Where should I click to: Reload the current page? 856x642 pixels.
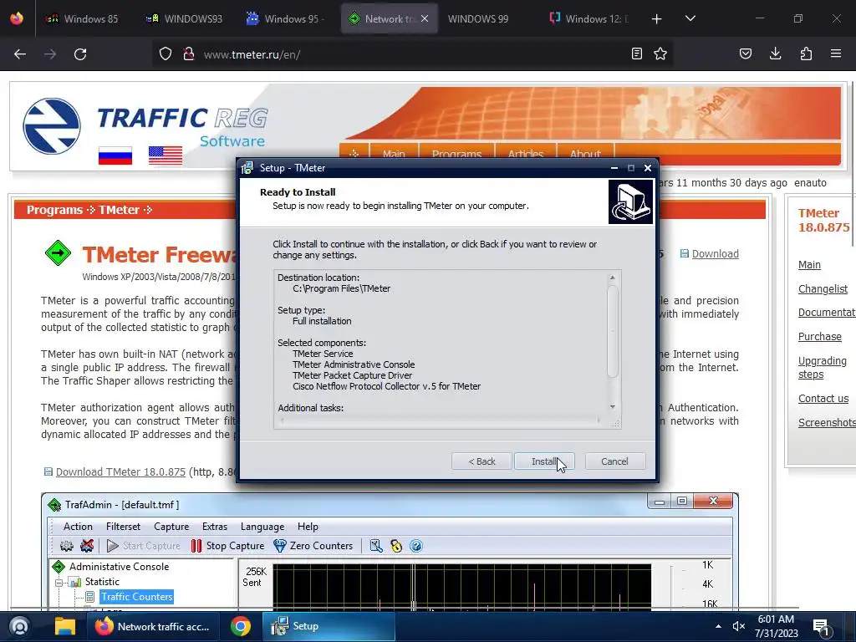[80, 54]
